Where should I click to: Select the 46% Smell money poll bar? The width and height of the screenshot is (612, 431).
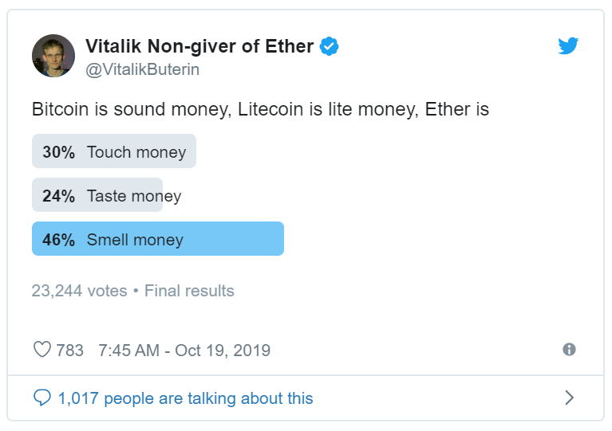click(x=158, y=239)
